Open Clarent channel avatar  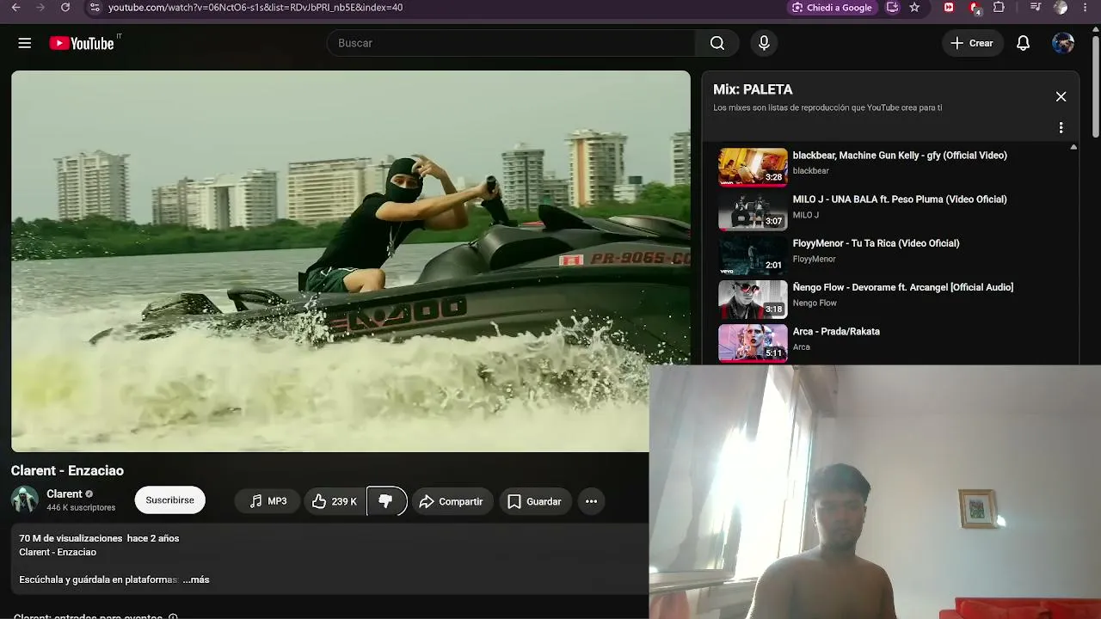tap(25, 500)
